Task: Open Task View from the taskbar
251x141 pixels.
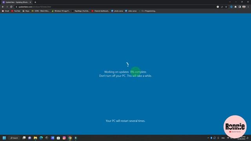Action: 24,138
